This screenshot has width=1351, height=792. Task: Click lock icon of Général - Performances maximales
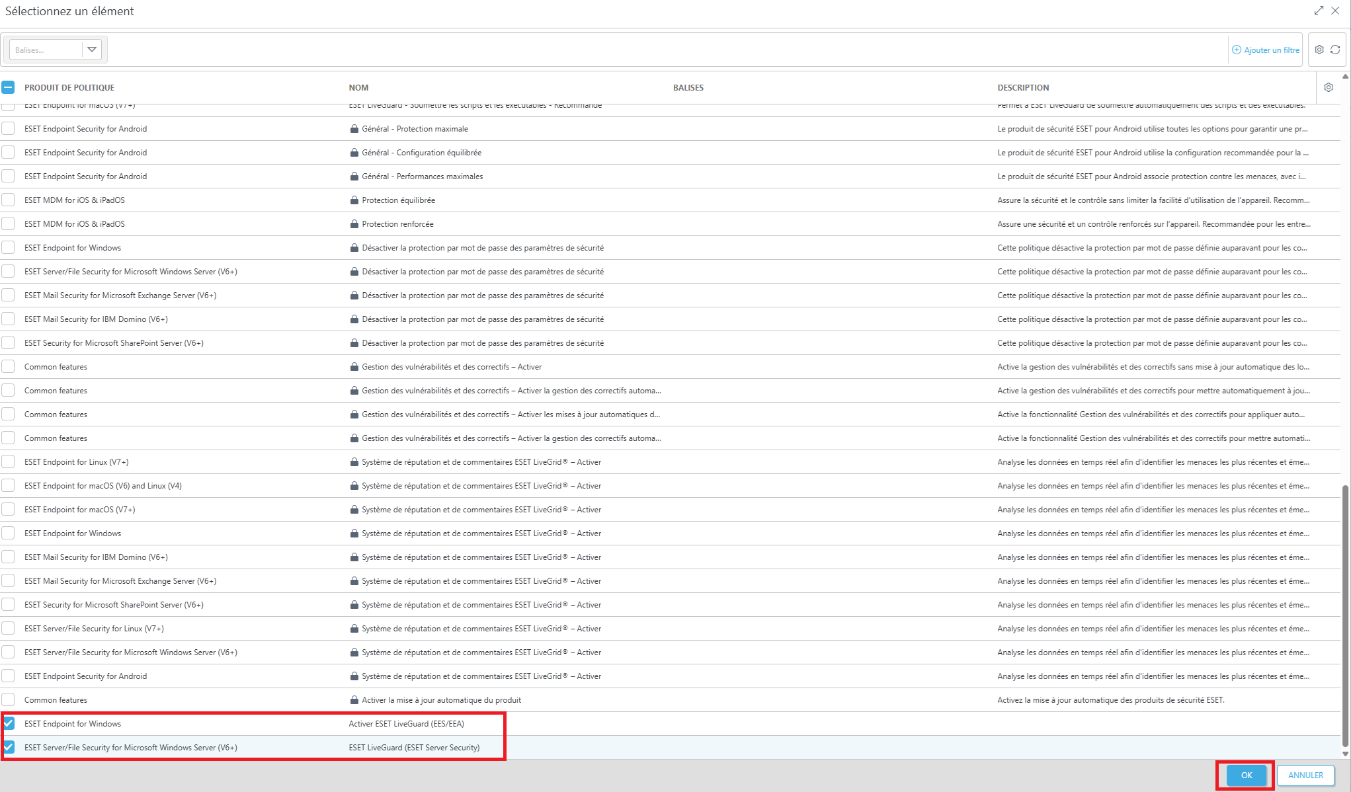click(x=354, y=177)
